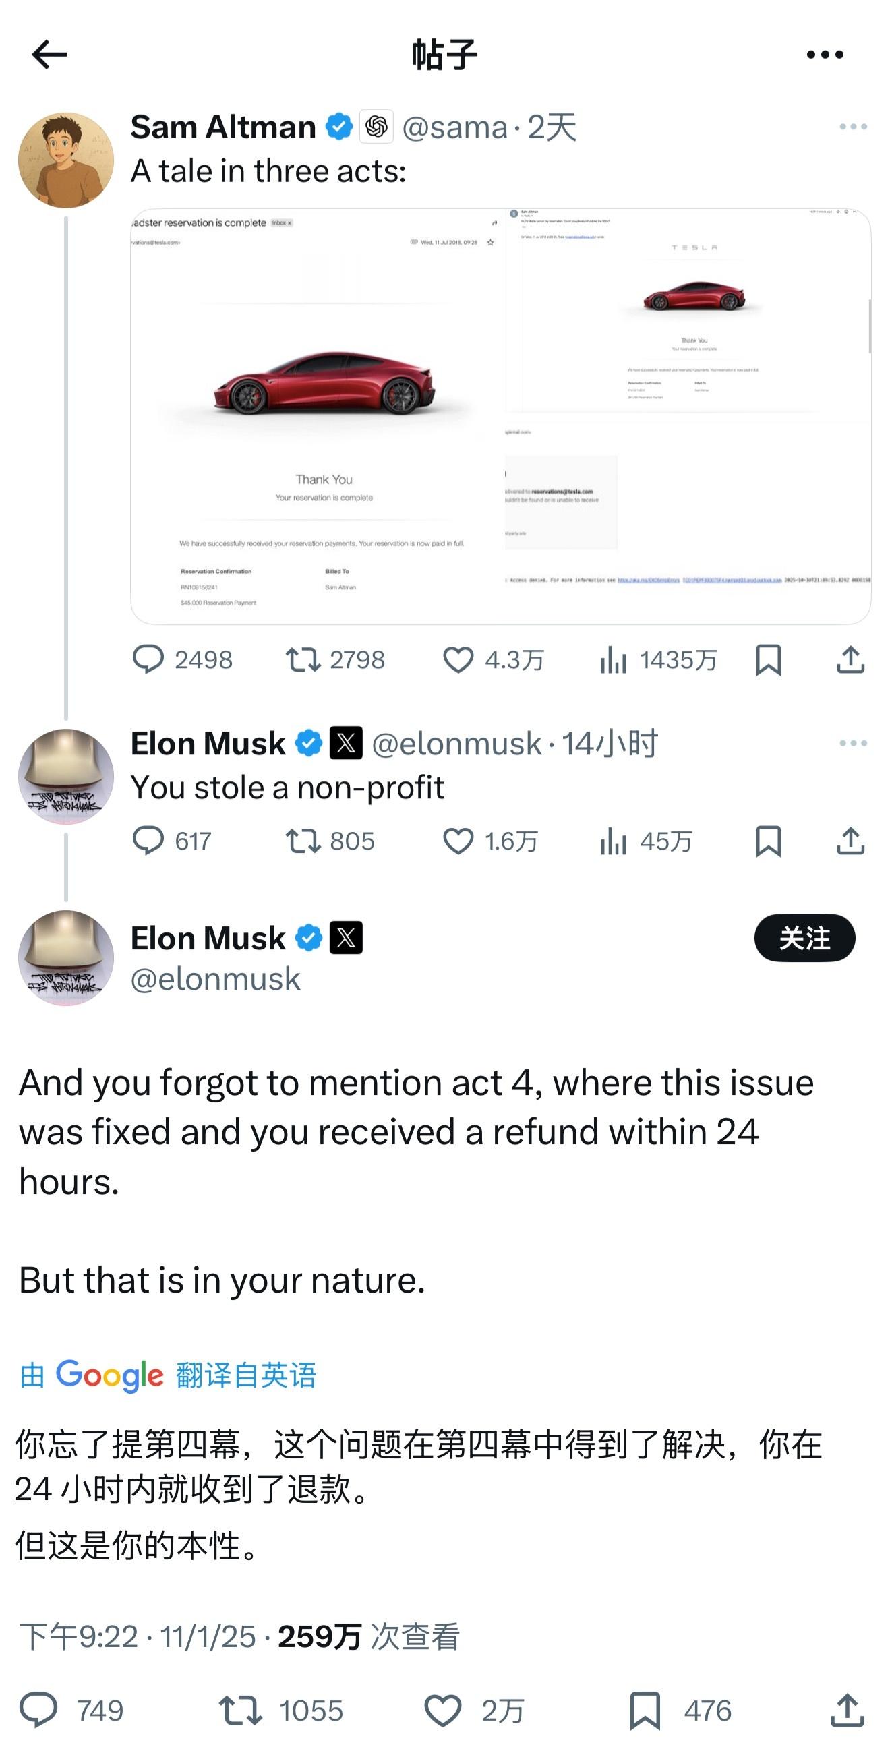Repost the "You stole a non-profit" reply
890x1753 pixels.
click(x=303, y=841)
